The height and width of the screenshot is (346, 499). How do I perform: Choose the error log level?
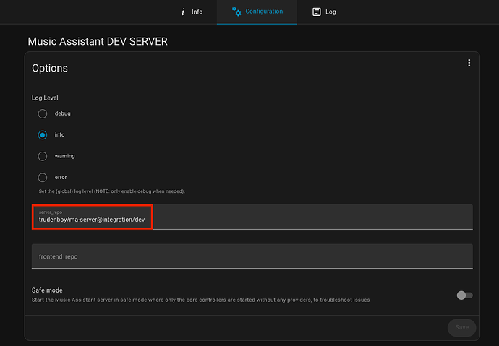pos(43,178)
